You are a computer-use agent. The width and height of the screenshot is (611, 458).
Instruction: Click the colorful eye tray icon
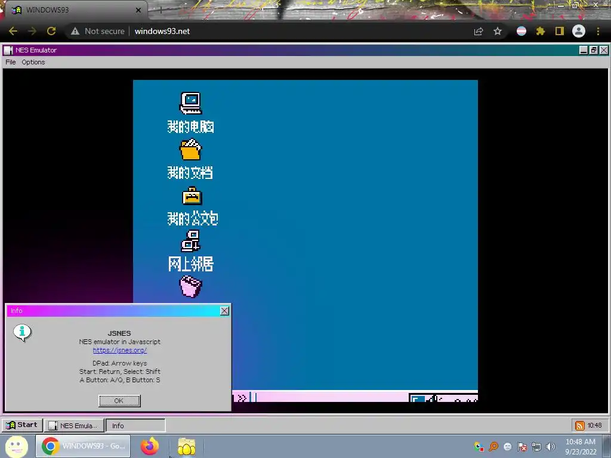[x=479, y=447]
